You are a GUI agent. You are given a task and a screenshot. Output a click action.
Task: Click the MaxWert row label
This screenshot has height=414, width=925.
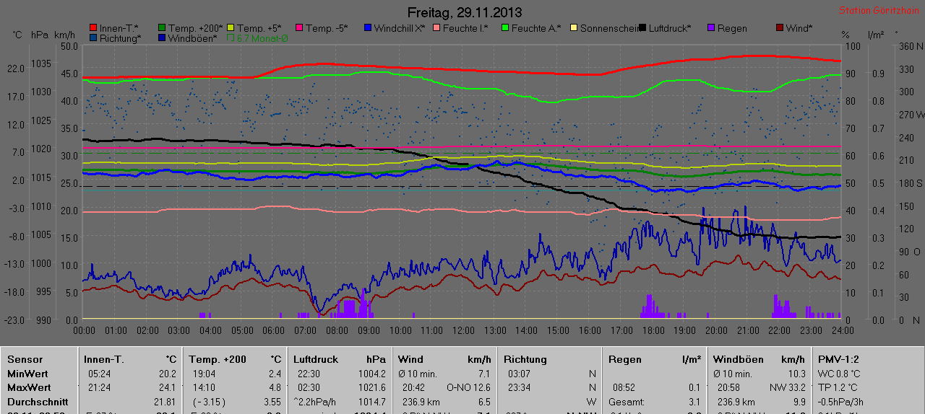29,388
